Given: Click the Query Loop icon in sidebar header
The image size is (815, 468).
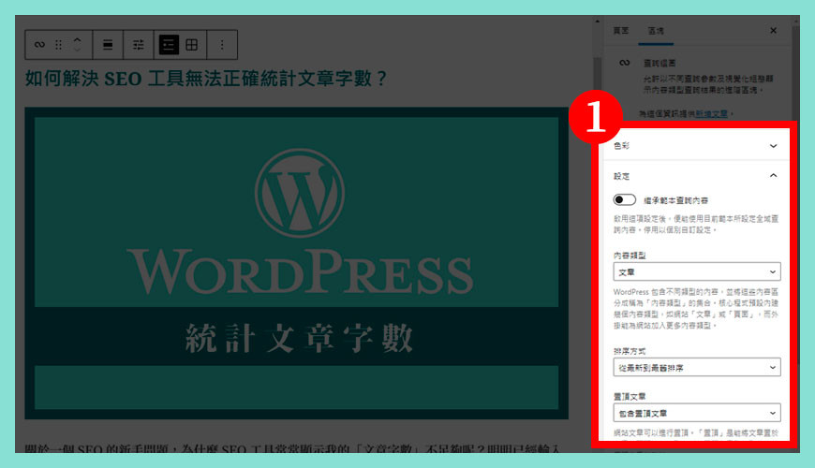Looking at the screenshot, I should click(x=625, y=63).
